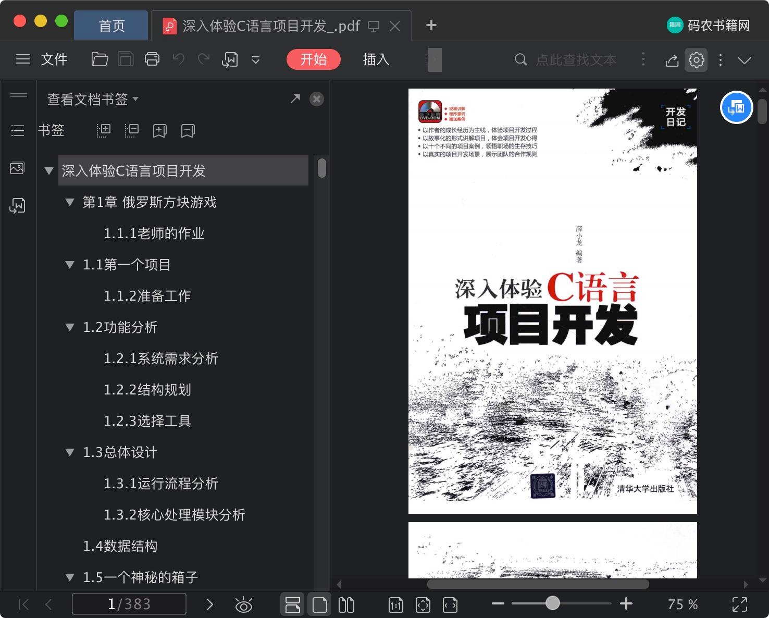
Task: Collapse the 1.5一个神秘的箱子 bookmark
Action: tap(70, 577)
